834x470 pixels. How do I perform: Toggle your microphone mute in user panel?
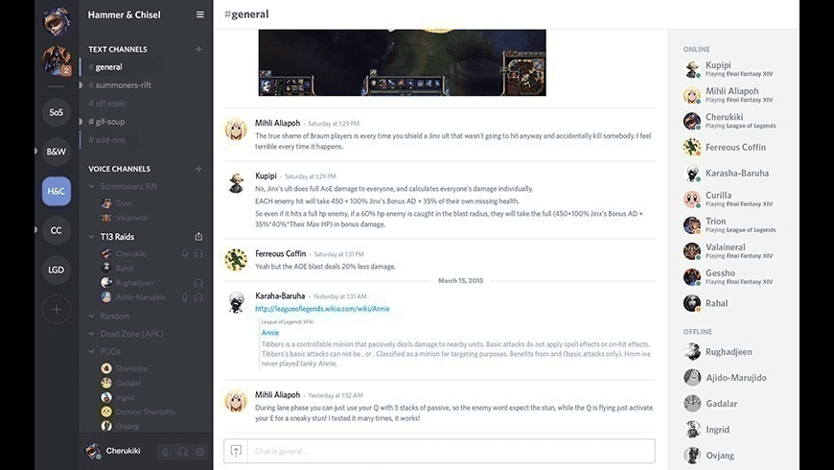point(166,452)
